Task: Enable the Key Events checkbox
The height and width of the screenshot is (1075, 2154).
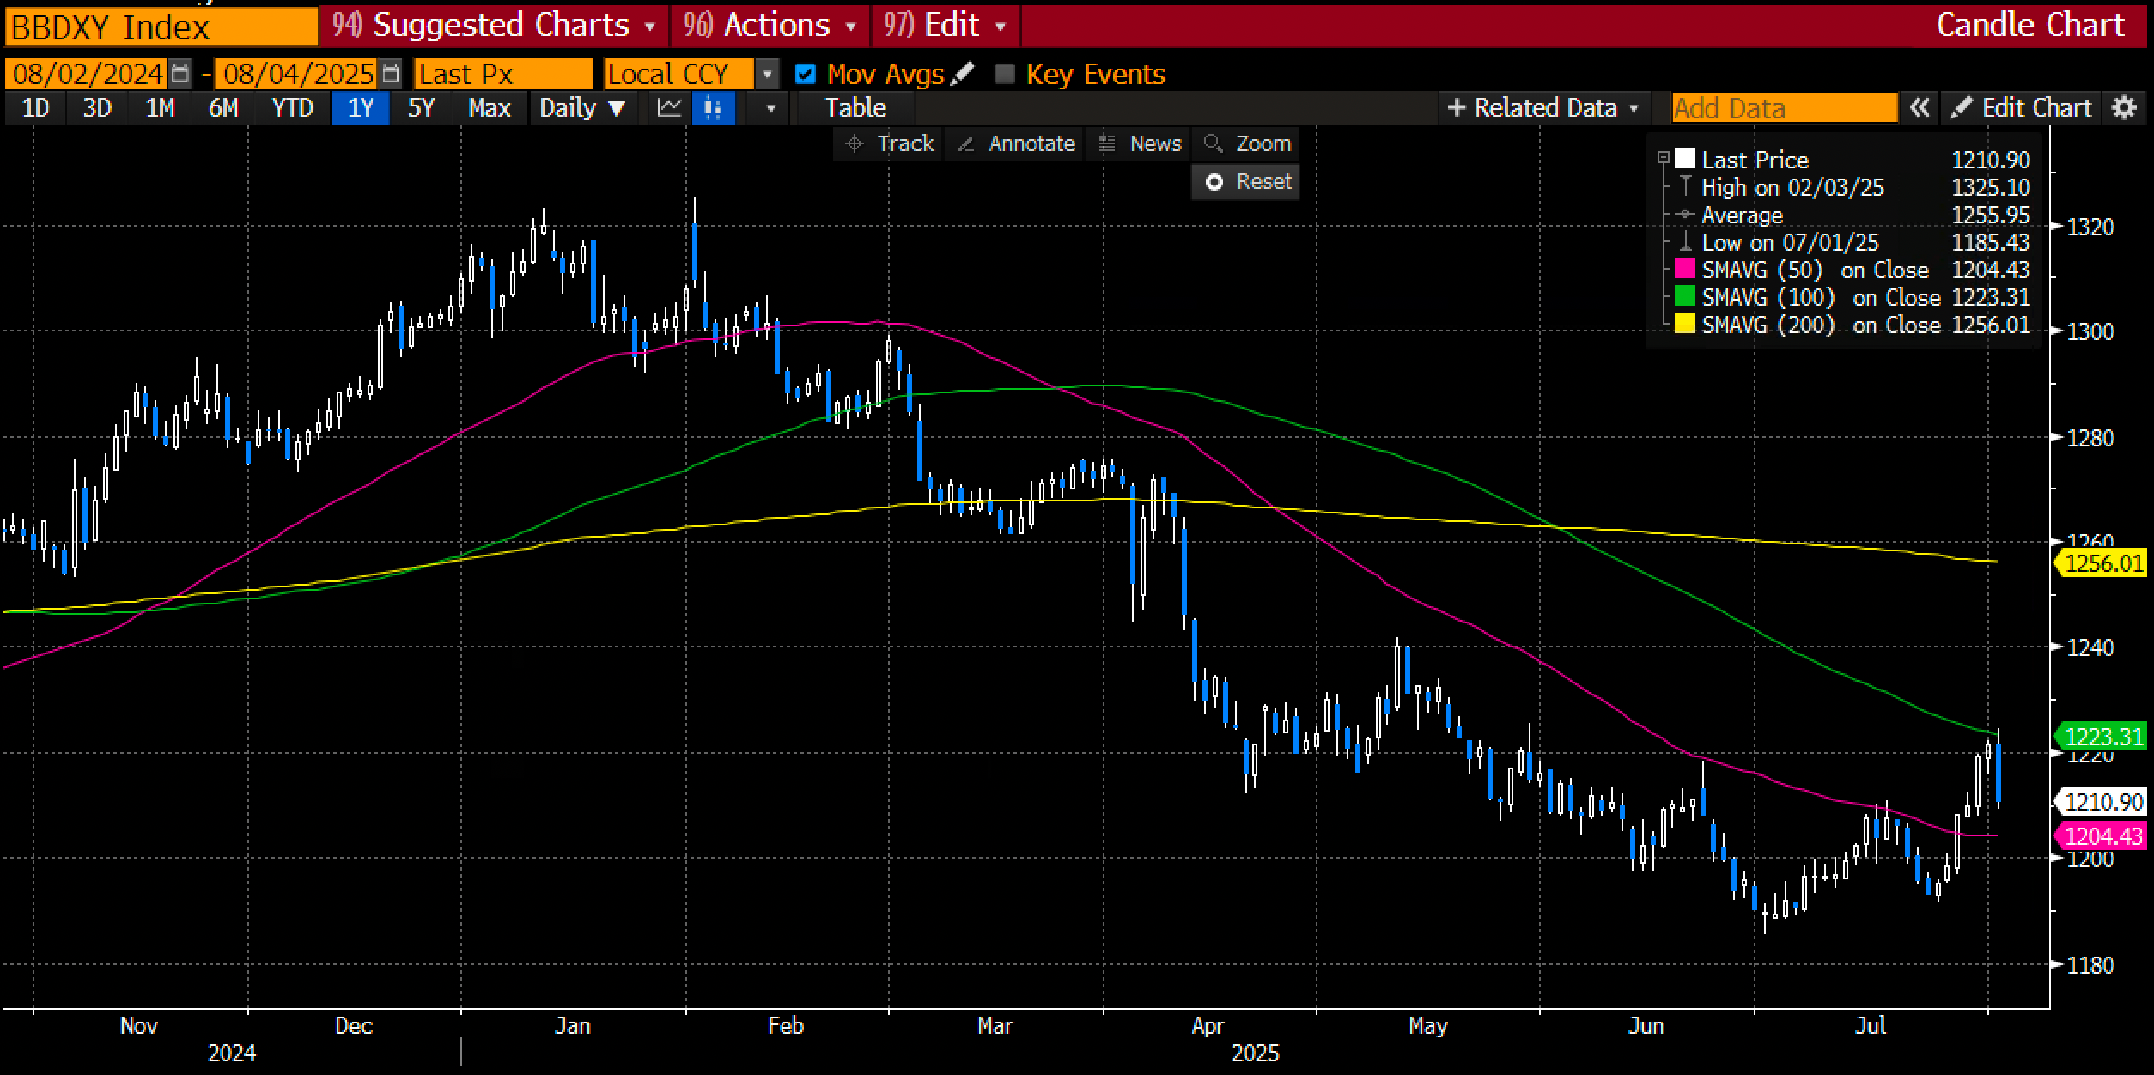Action: 1004,75
